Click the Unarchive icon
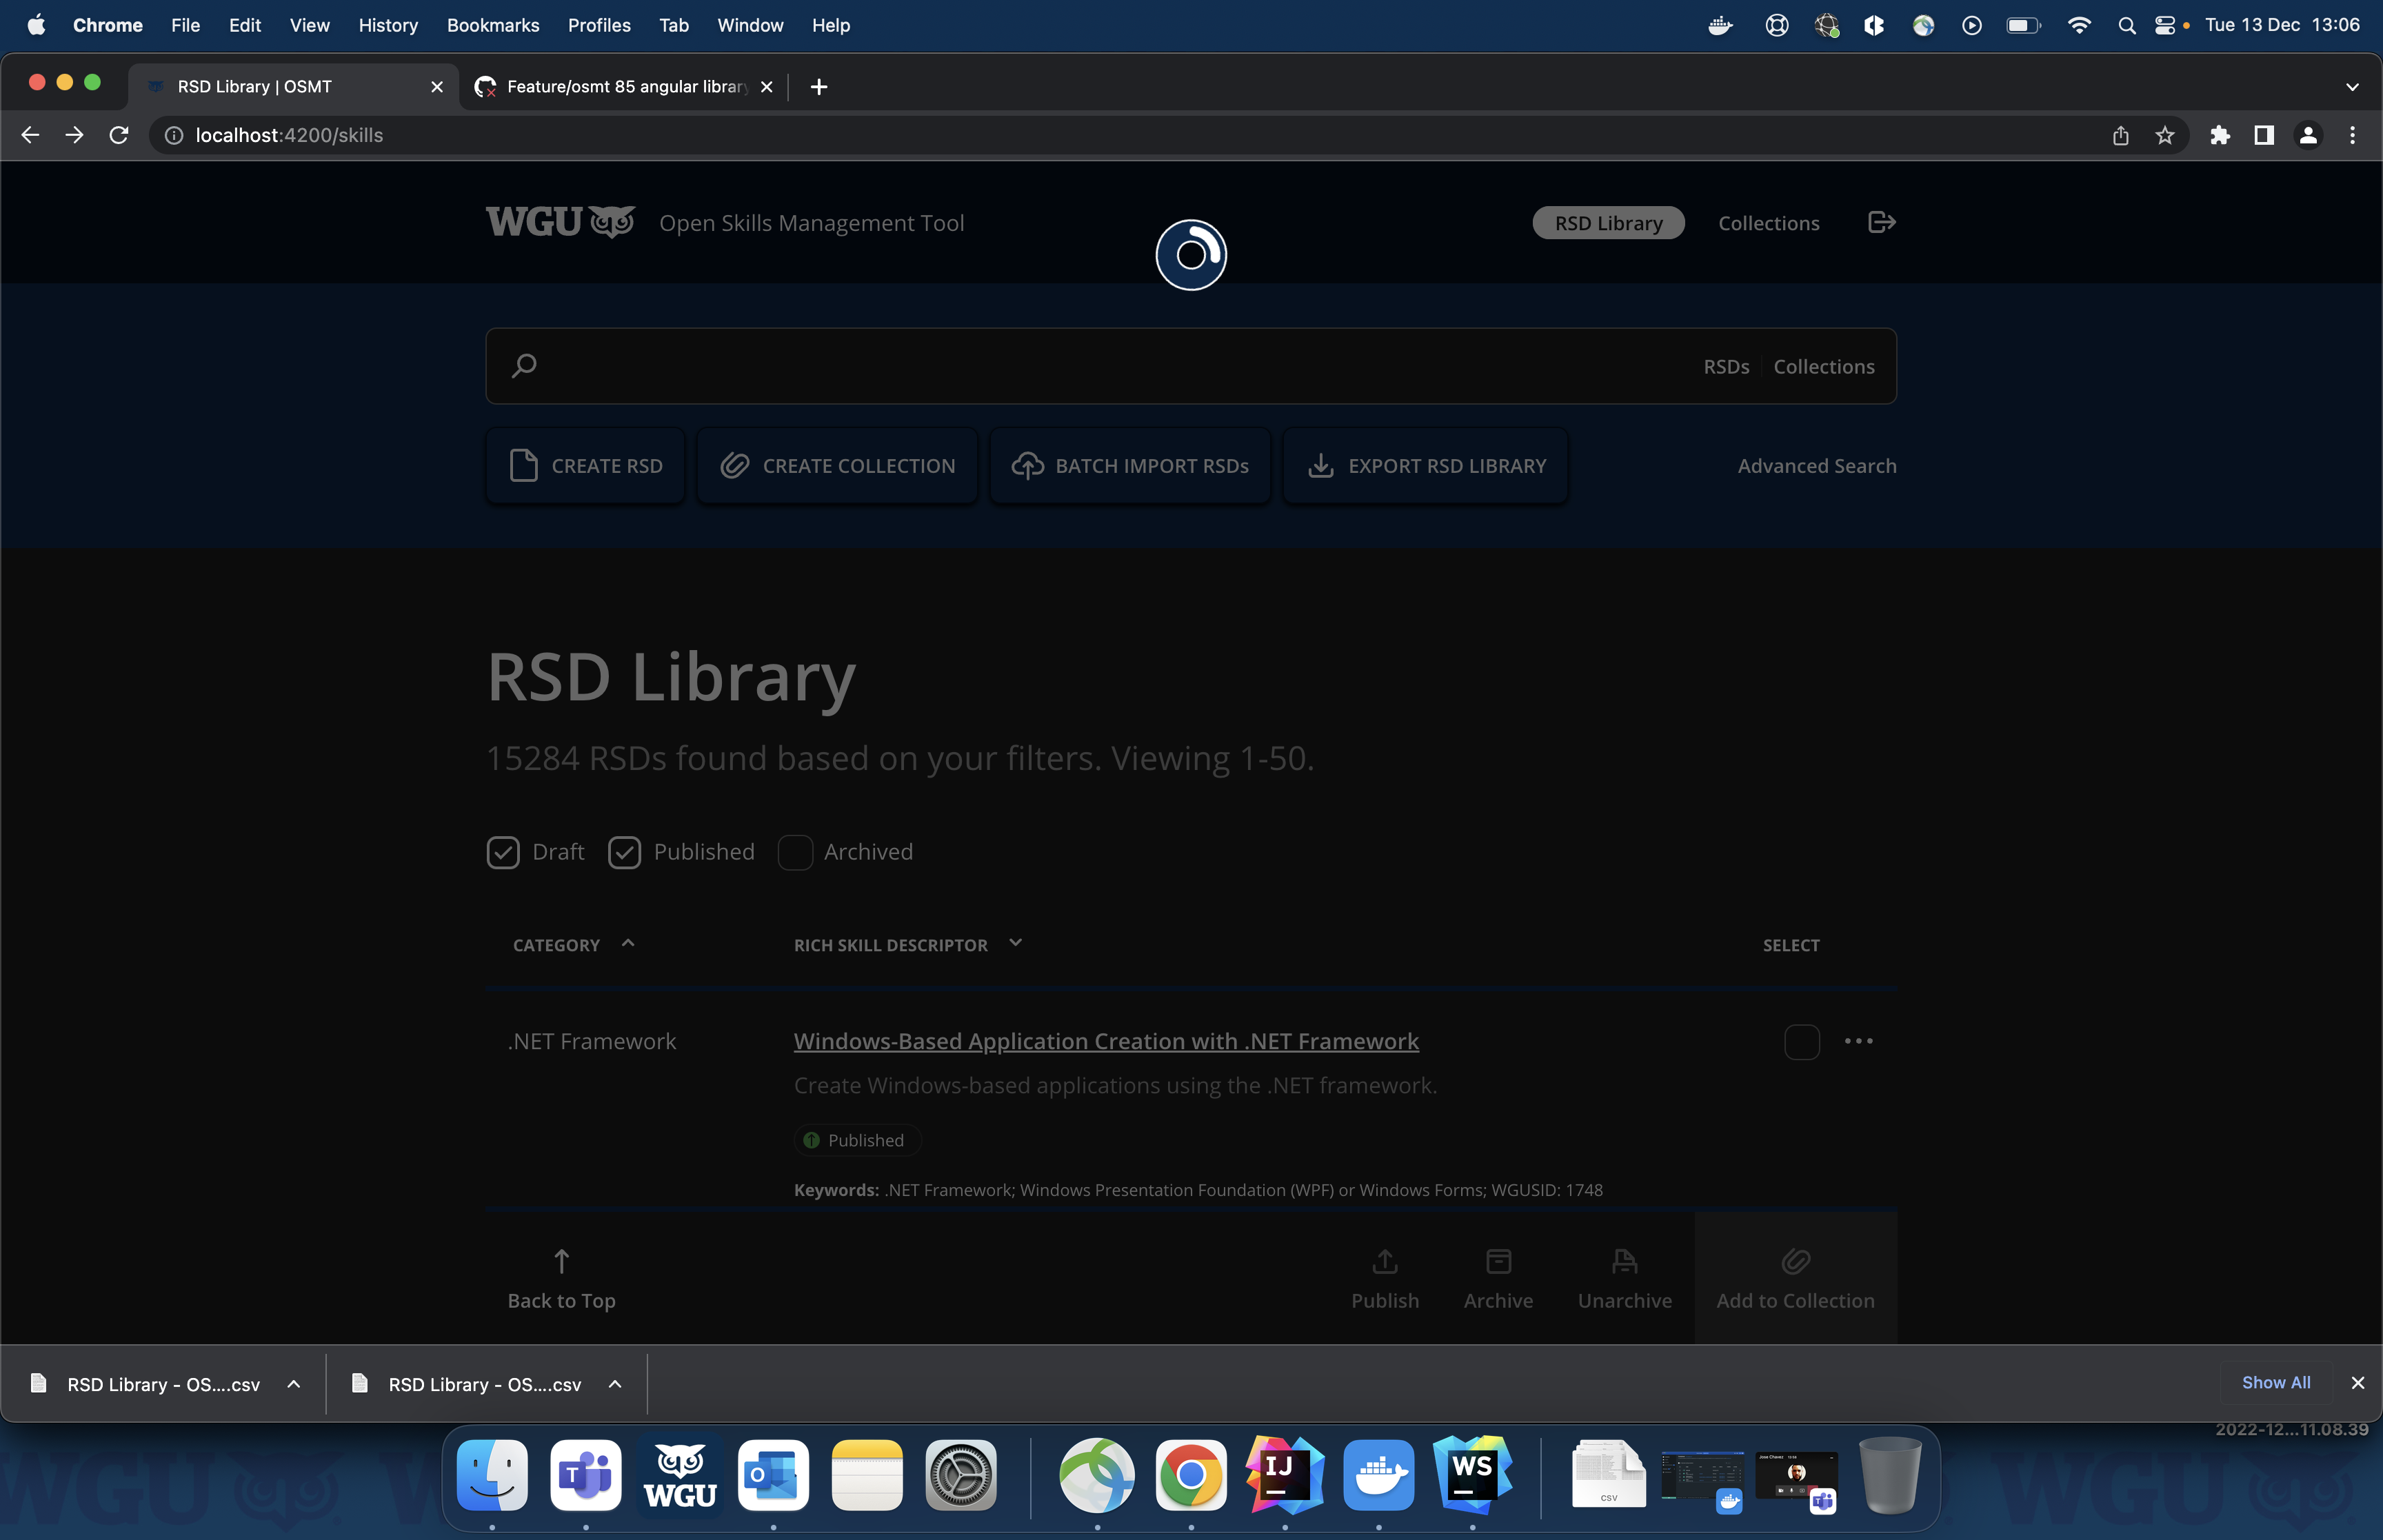2383x1540 pixels. coord(1624,1261)
